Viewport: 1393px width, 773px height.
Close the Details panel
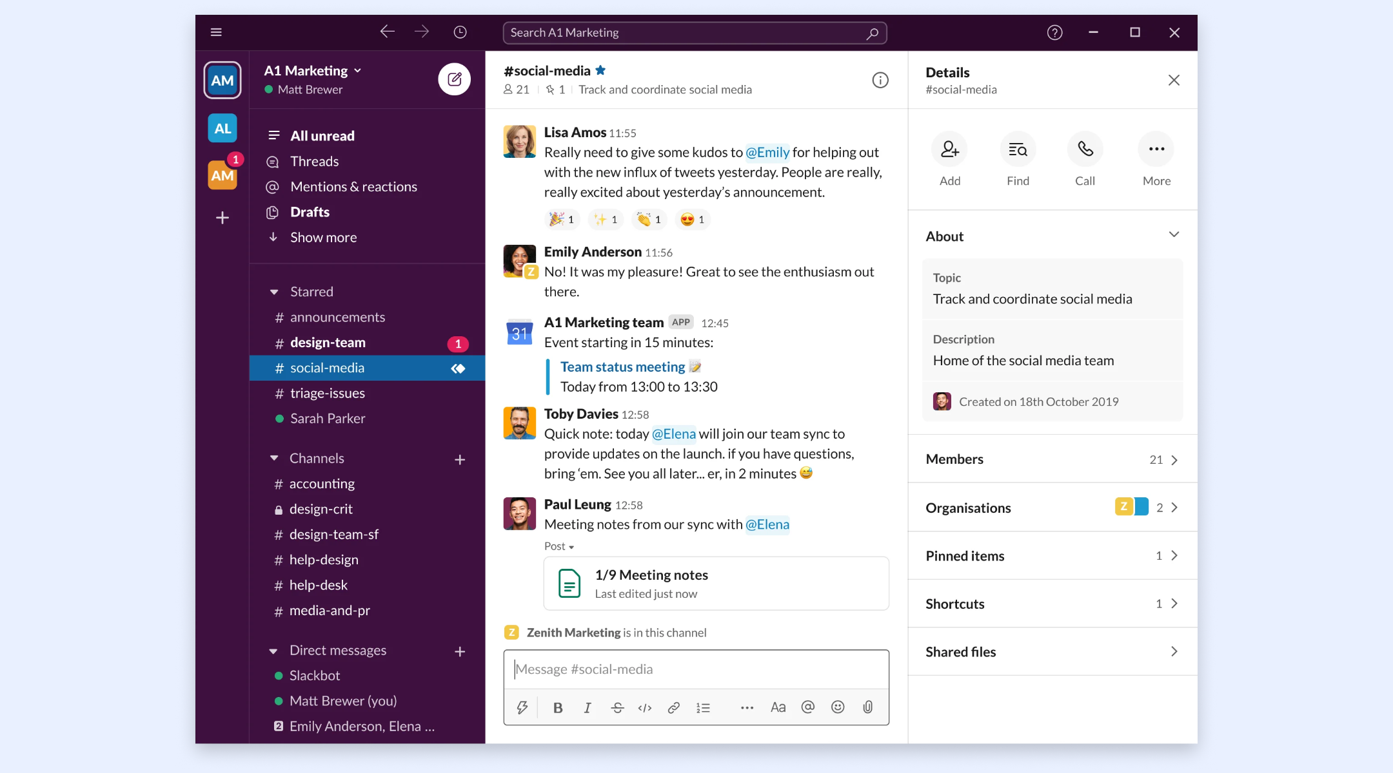click(1174, 80)
